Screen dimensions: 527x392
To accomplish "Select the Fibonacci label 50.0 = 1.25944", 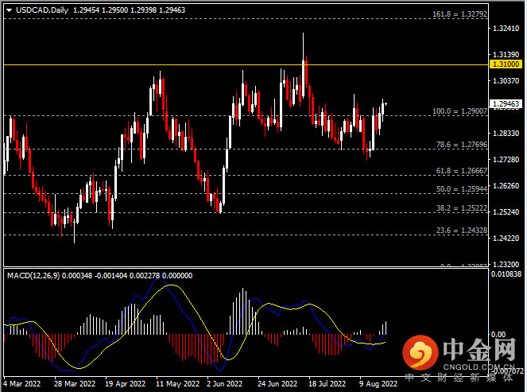I will point(462,189).
